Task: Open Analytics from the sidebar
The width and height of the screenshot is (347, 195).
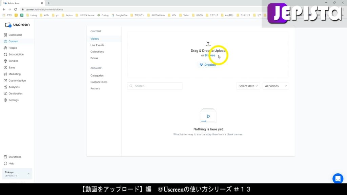Action: coord(14,87)
